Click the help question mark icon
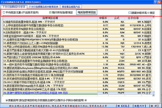Viewport: 162px width, 108px height. (156, 2)
